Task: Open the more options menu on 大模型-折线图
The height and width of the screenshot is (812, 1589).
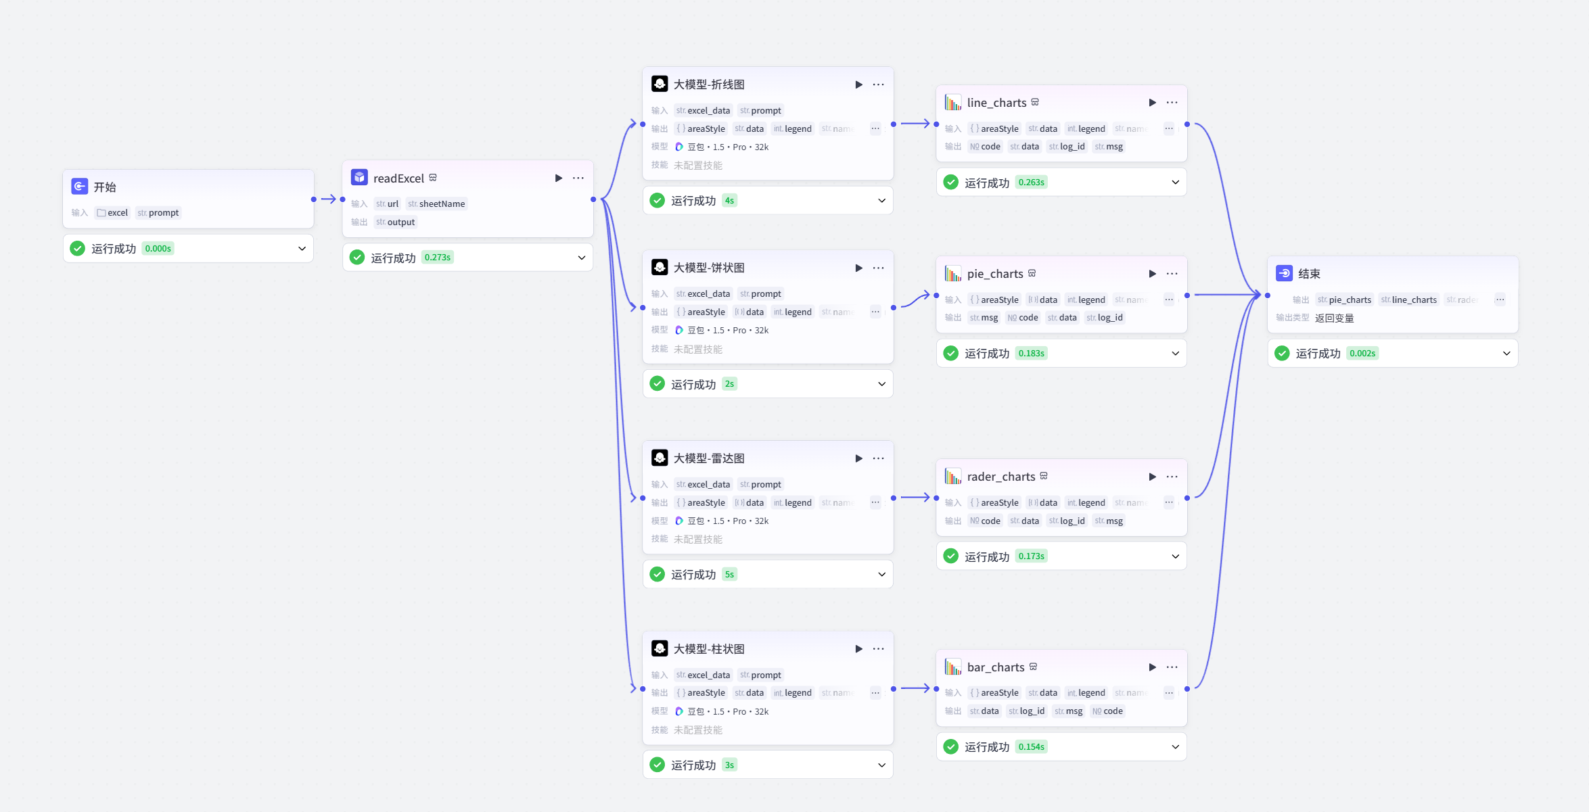Action: click(x=878, y=84)
